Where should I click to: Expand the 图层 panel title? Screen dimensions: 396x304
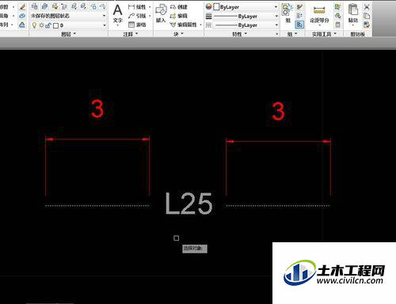[68, 34]
